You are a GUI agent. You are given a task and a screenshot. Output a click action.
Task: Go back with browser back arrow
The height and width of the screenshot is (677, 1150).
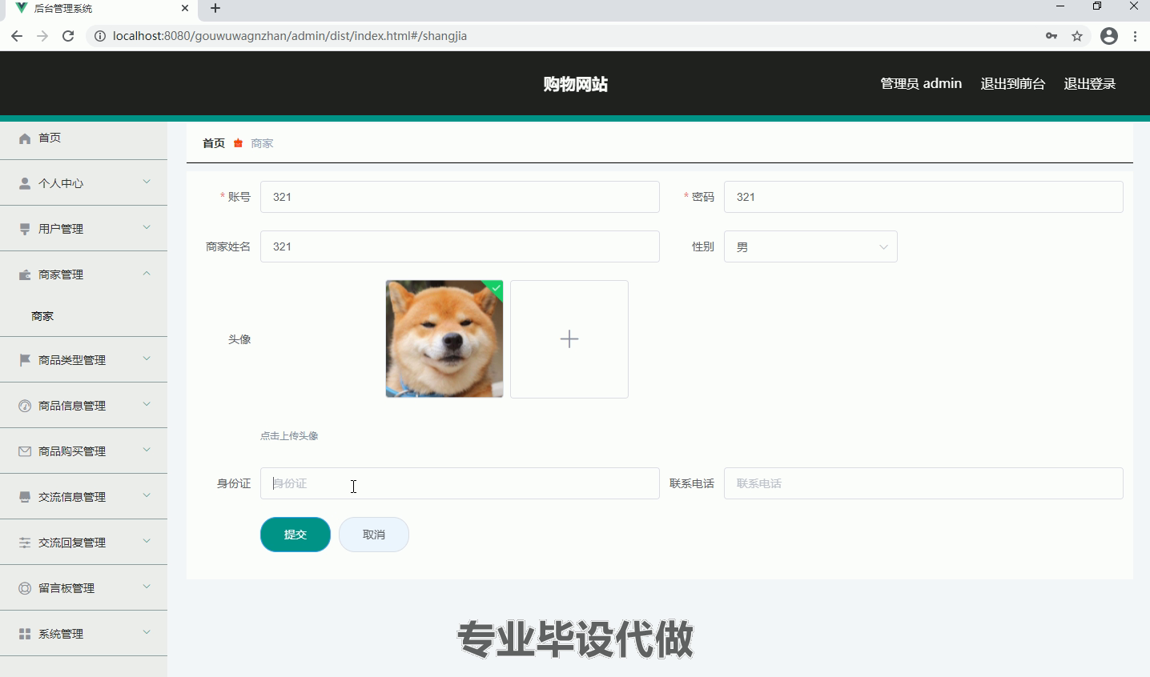pyautogui.click(x=17, y=36)
